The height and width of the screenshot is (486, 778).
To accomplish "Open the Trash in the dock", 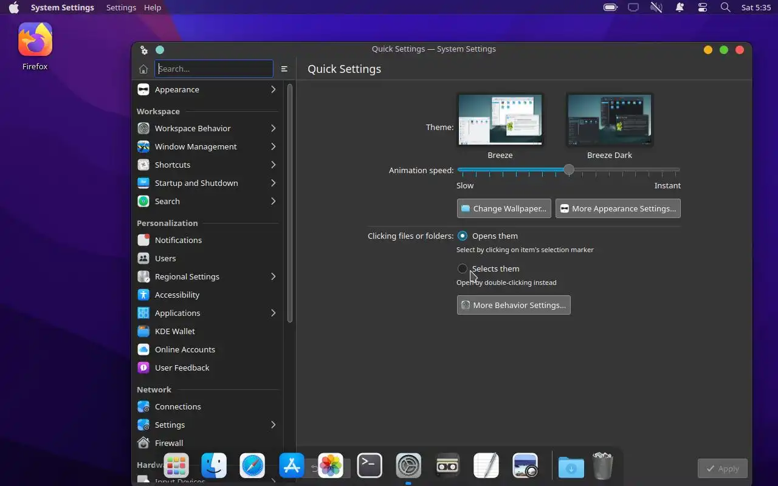I will pos(602,466).
